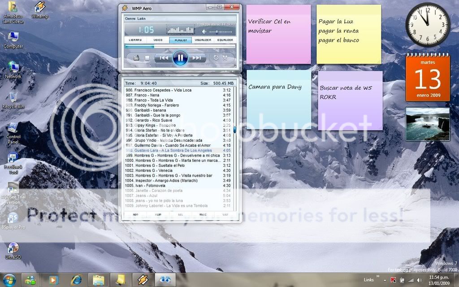Show hidden tray icons arrow

coord(385,281)
